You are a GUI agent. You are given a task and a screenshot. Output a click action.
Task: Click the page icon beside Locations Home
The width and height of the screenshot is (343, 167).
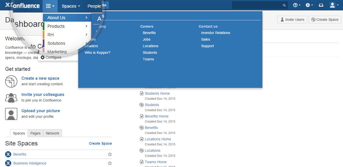[x=141, y=139]
